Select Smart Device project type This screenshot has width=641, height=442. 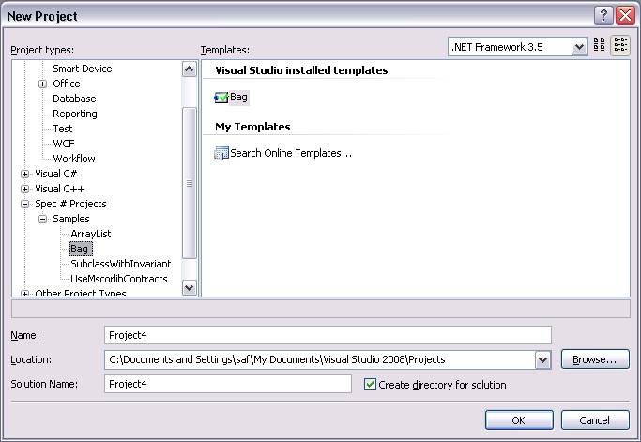click(83, 69)
